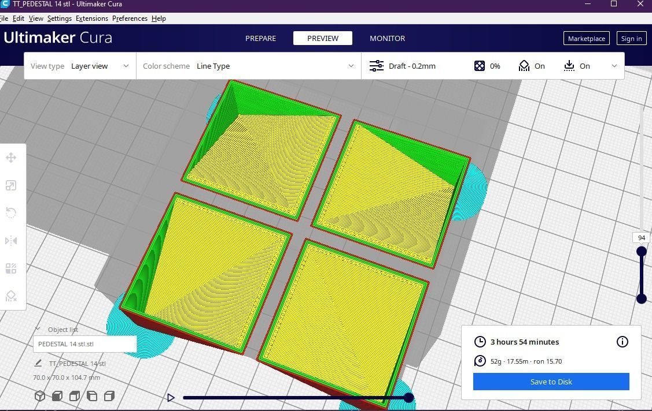Click the Cura logo in title bar
This screenshot has width=652, height=411.
point(5,4)
